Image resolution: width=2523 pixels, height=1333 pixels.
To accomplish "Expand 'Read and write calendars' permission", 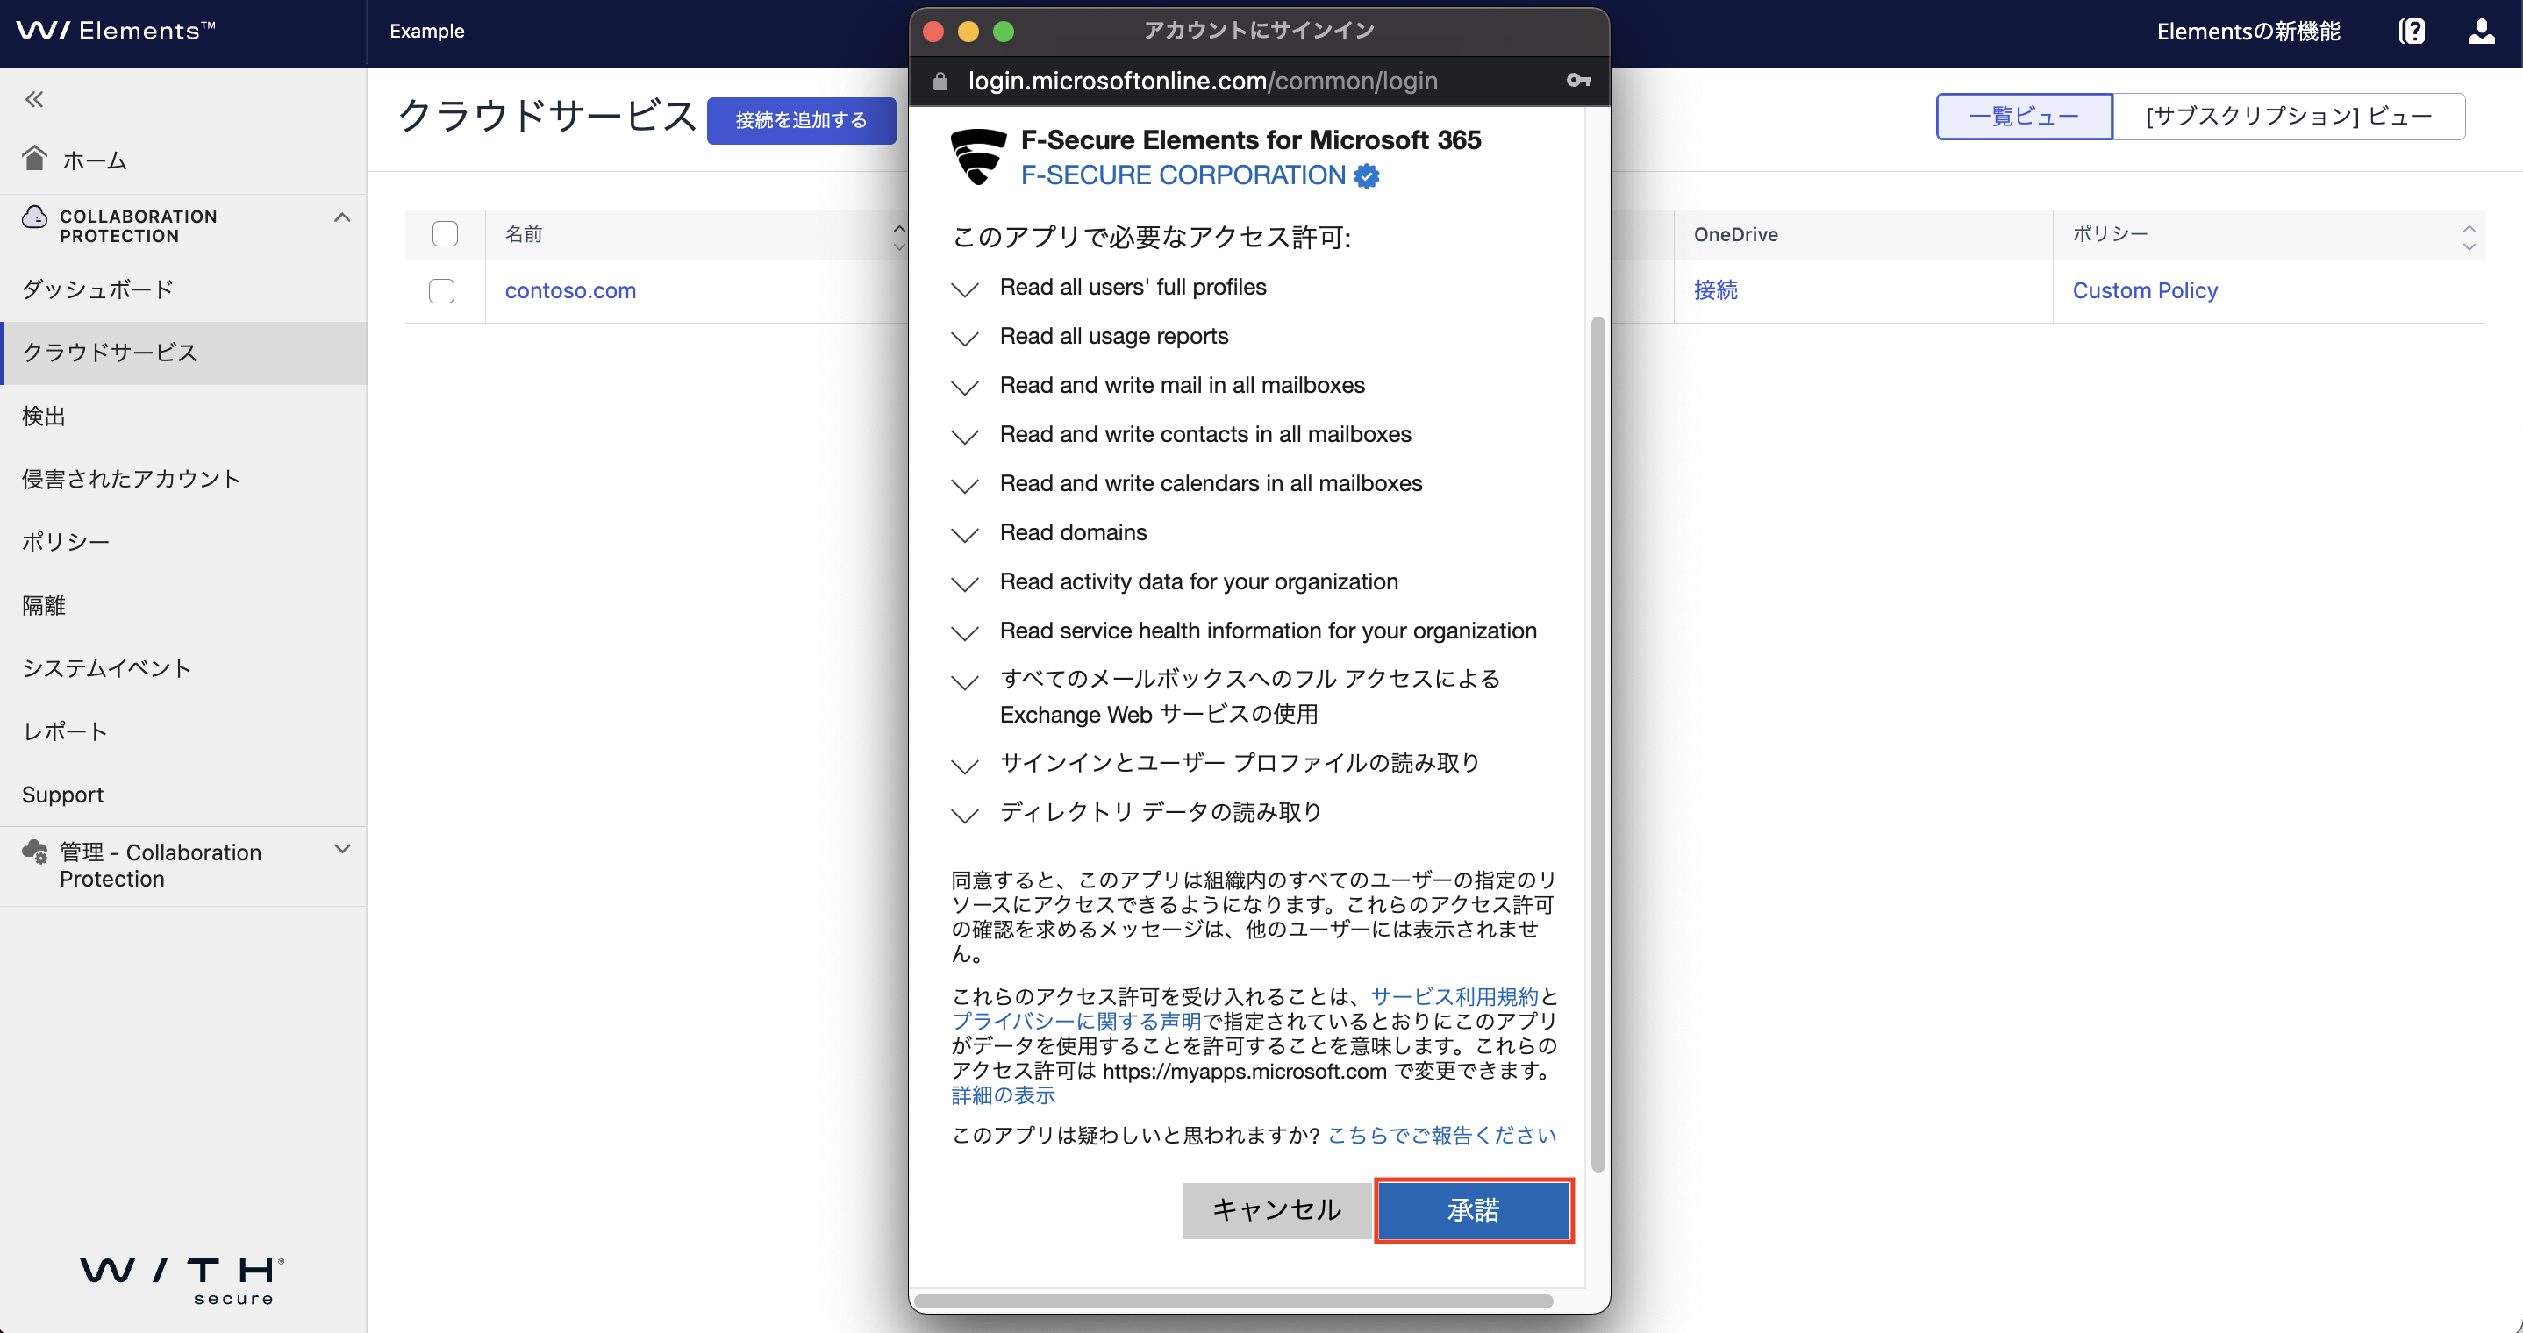I will 965,486.
